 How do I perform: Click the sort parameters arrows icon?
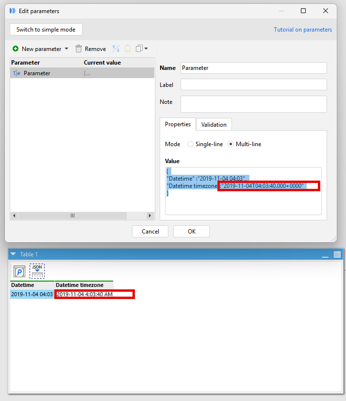pos(116,49)
